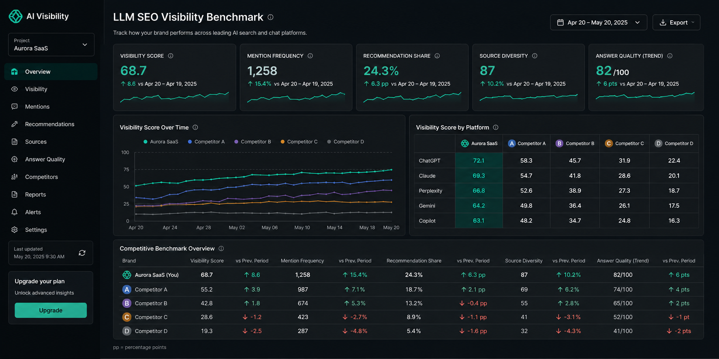719x359 pixels.
Task: Click the Mention Frequency card sparkline
Action: click(296, 97)
